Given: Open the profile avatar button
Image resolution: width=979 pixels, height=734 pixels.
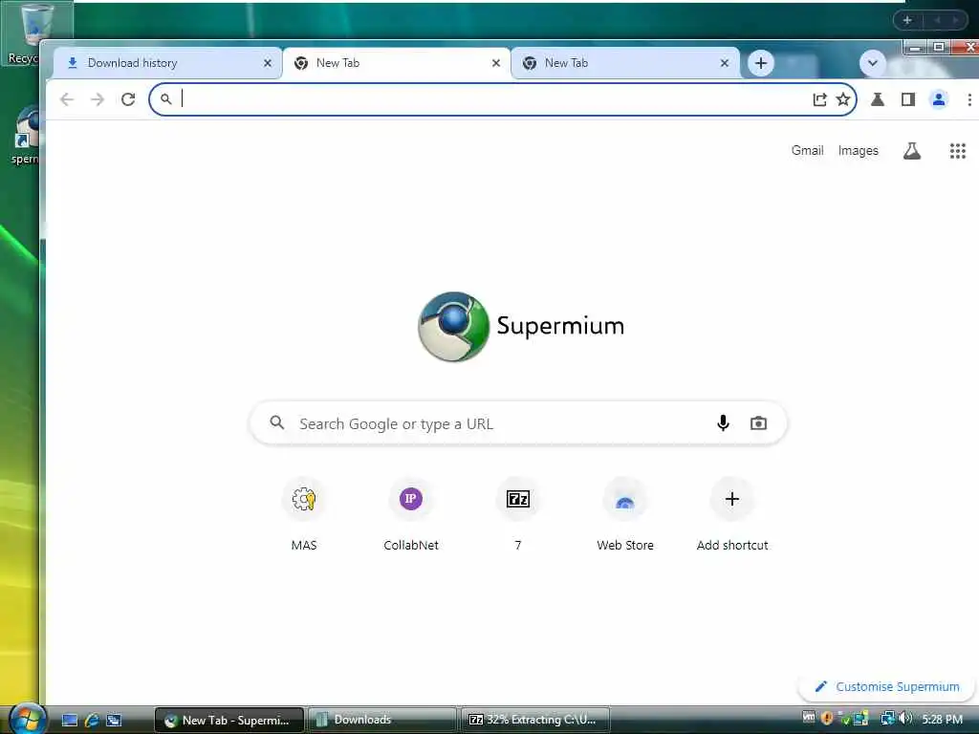Looking at the screenshot, I should (939, 99).
